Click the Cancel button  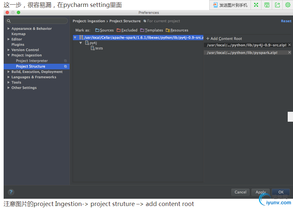pyautogui.click(x=240, y=192)
